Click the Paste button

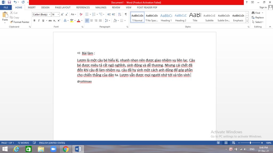(5, 18)
